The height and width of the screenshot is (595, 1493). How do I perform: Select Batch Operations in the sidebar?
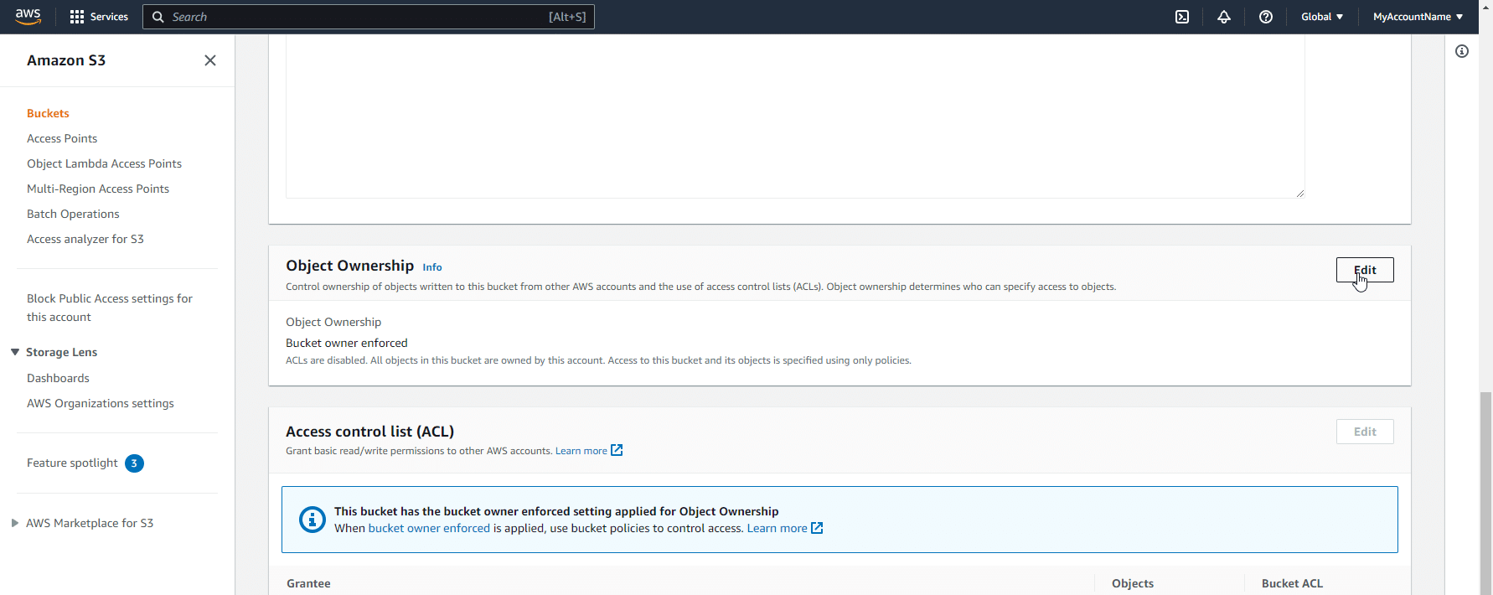click(x=73, y=214)
